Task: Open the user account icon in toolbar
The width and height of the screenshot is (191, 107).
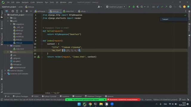Action: (184, 7)
